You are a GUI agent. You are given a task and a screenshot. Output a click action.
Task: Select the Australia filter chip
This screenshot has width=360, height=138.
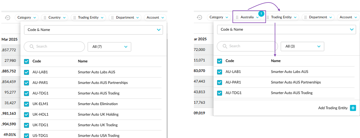[247, 18]
